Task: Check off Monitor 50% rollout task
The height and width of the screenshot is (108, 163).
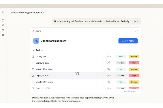Action: pyautogui.click(x=33, y=82)
